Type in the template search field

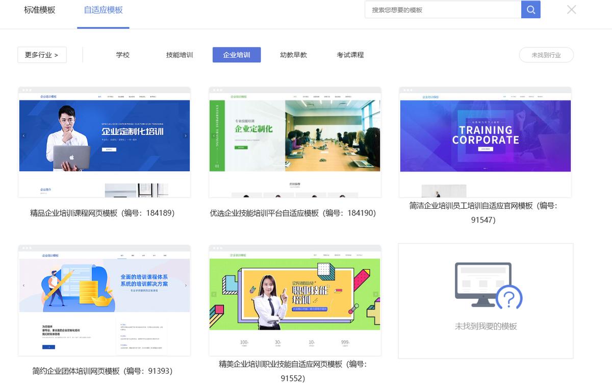443,10
